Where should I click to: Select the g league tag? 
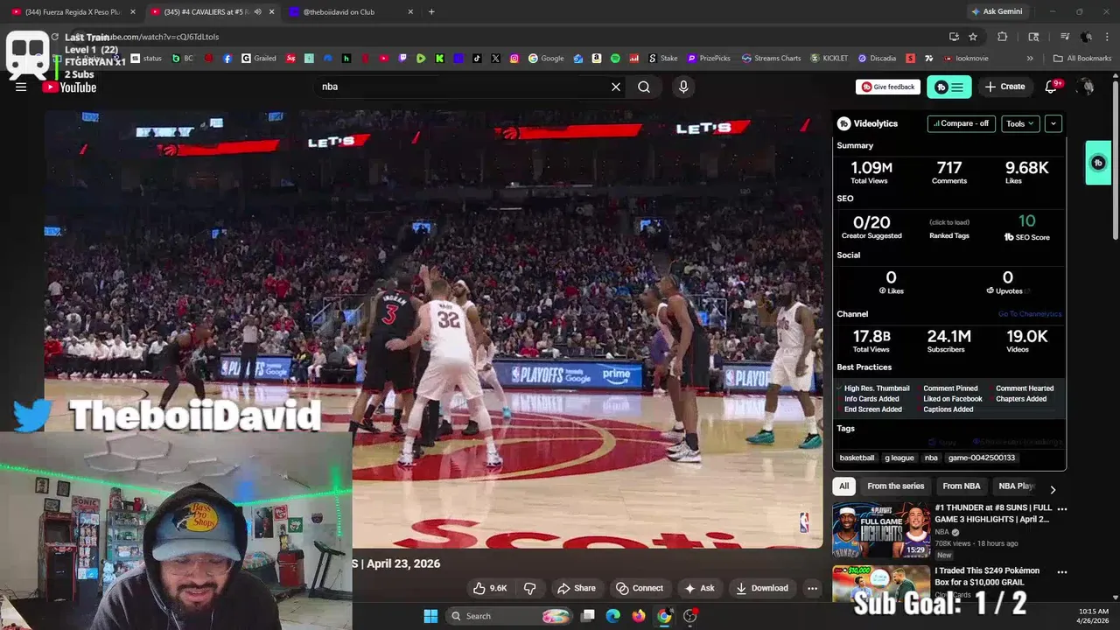(899, 458)
